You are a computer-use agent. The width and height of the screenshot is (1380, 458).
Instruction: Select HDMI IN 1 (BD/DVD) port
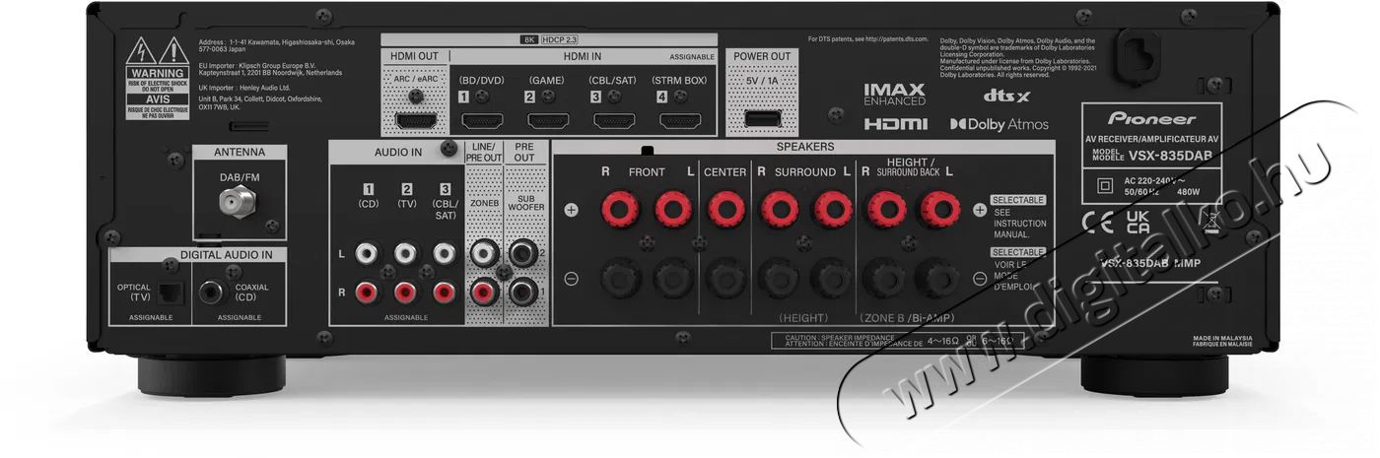click(481, 122)
